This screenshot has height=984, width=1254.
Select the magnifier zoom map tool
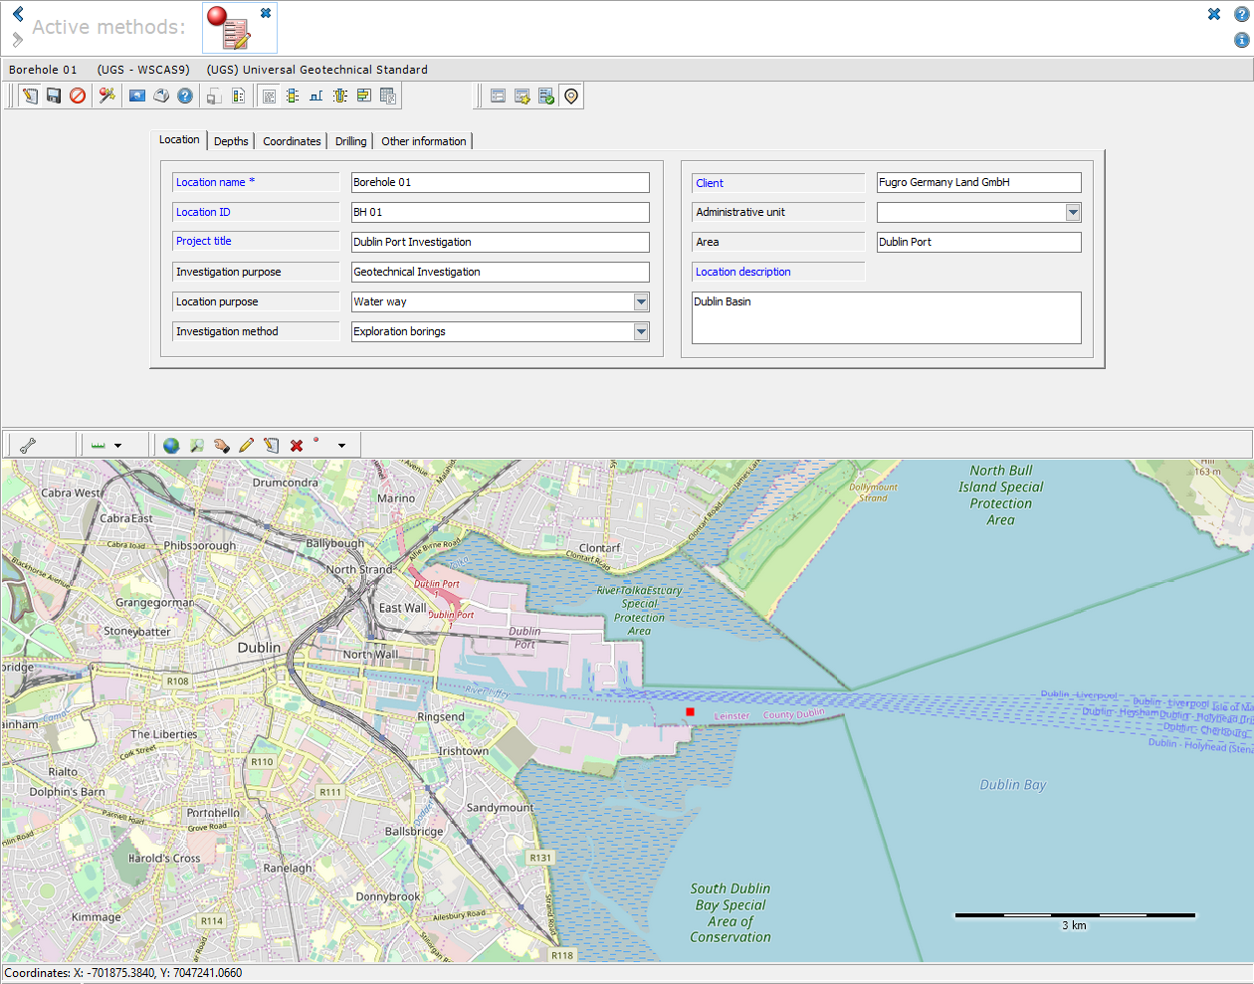[197, 445]
